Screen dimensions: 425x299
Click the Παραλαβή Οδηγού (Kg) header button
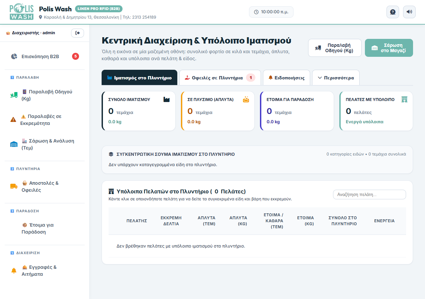(335, 48)
